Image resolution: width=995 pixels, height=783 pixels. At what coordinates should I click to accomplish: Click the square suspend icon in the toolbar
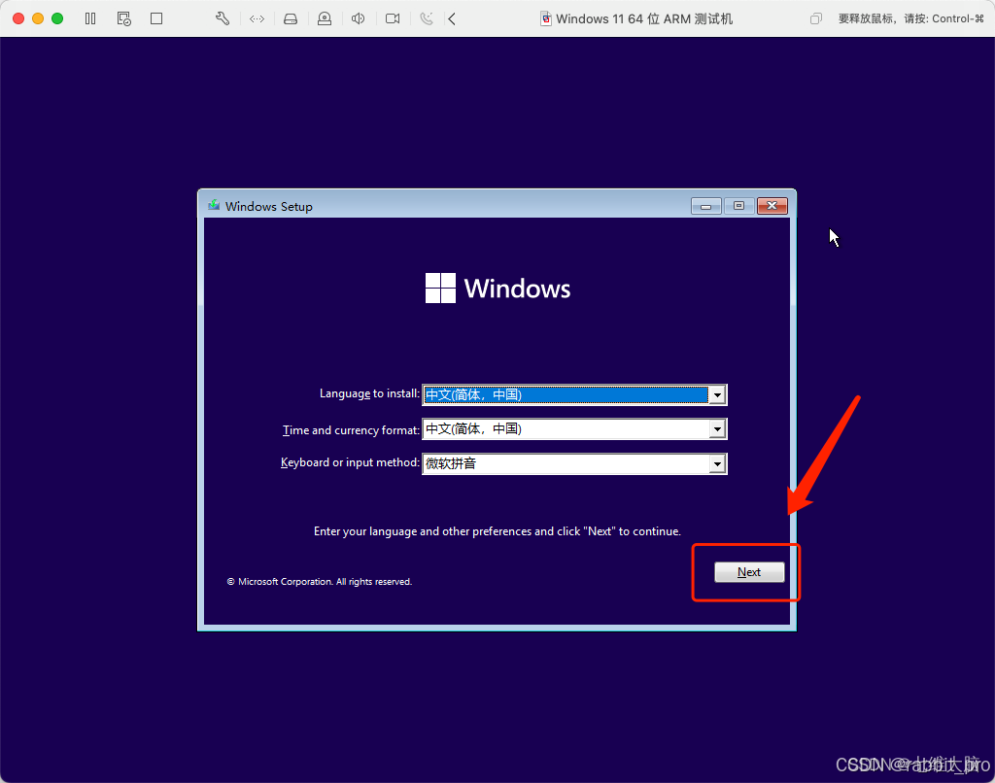coord(156,18)
